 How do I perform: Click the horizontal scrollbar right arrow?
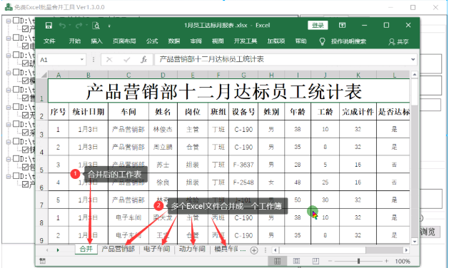[x=406, y=250]
